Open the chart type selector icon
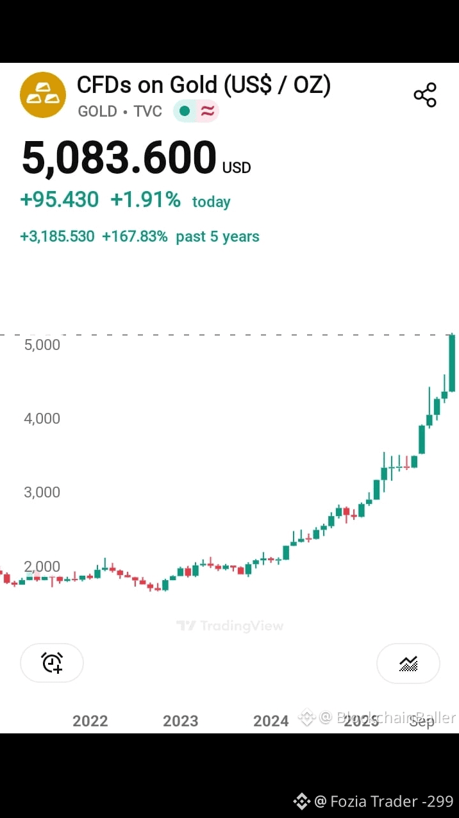The image size is (459, 818). (408, 664)
